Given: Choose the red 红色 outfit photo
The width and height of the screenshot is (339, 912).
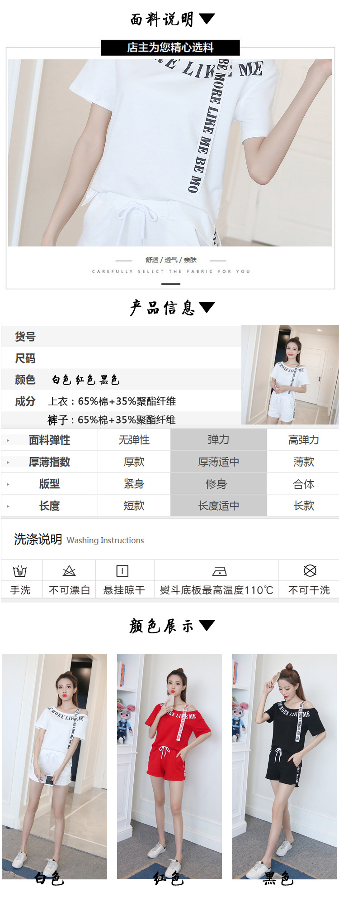Looking at the screenshot, I should (x=169, y=766).
